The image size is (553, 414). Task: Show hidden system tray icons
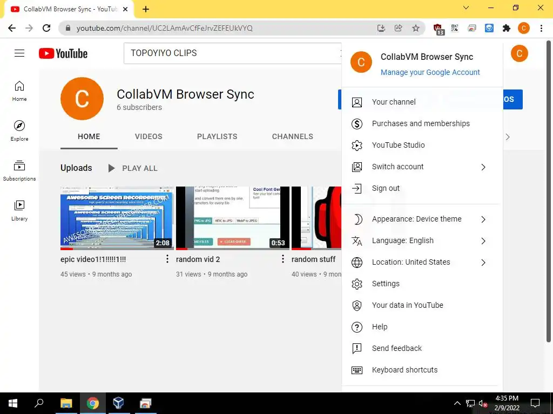pos(457,403)
